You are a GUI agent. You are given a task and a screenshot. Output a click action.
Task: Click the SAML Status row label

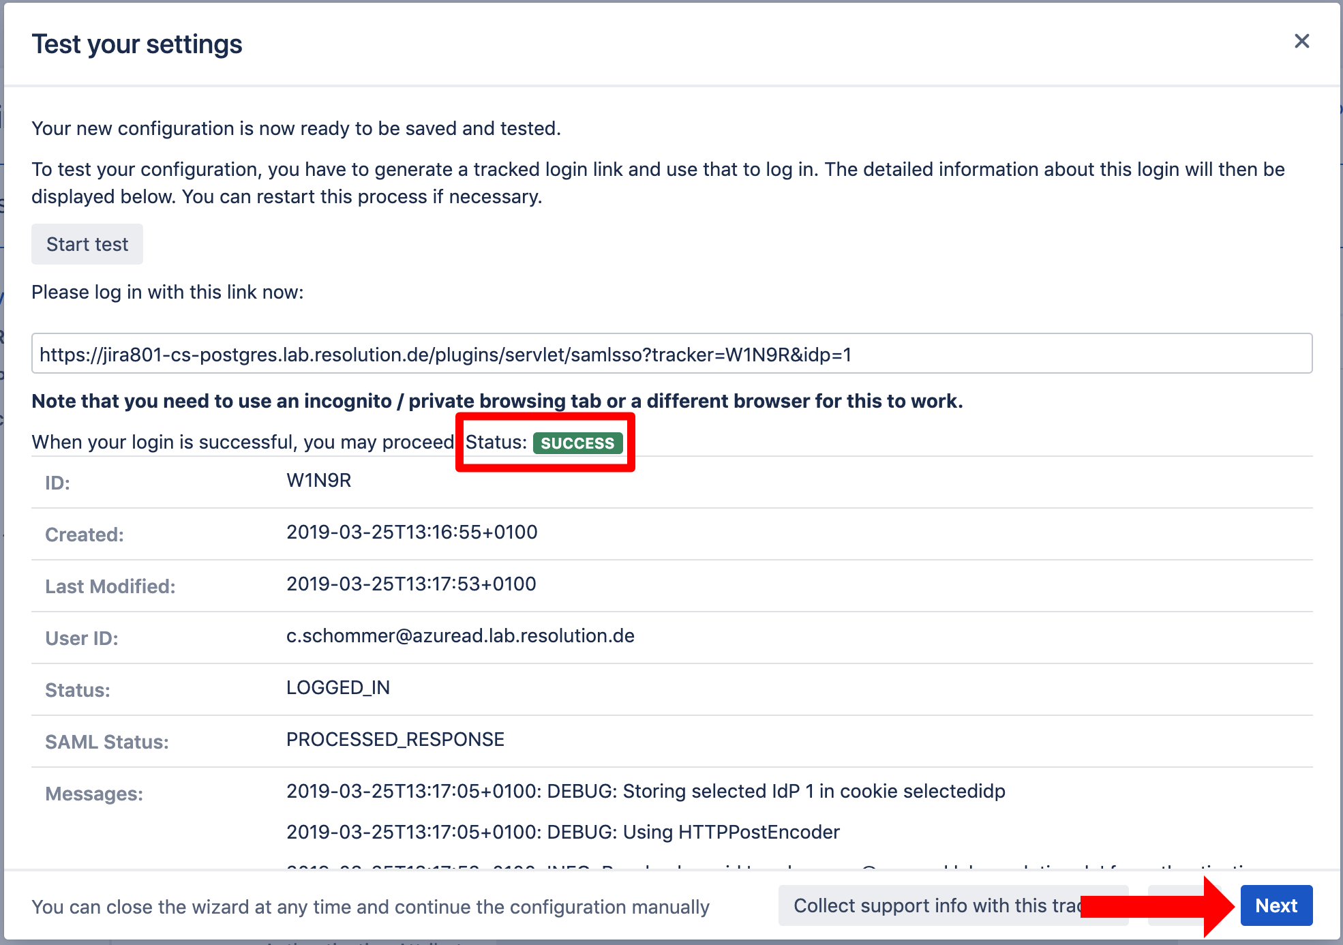coord(107,742)
